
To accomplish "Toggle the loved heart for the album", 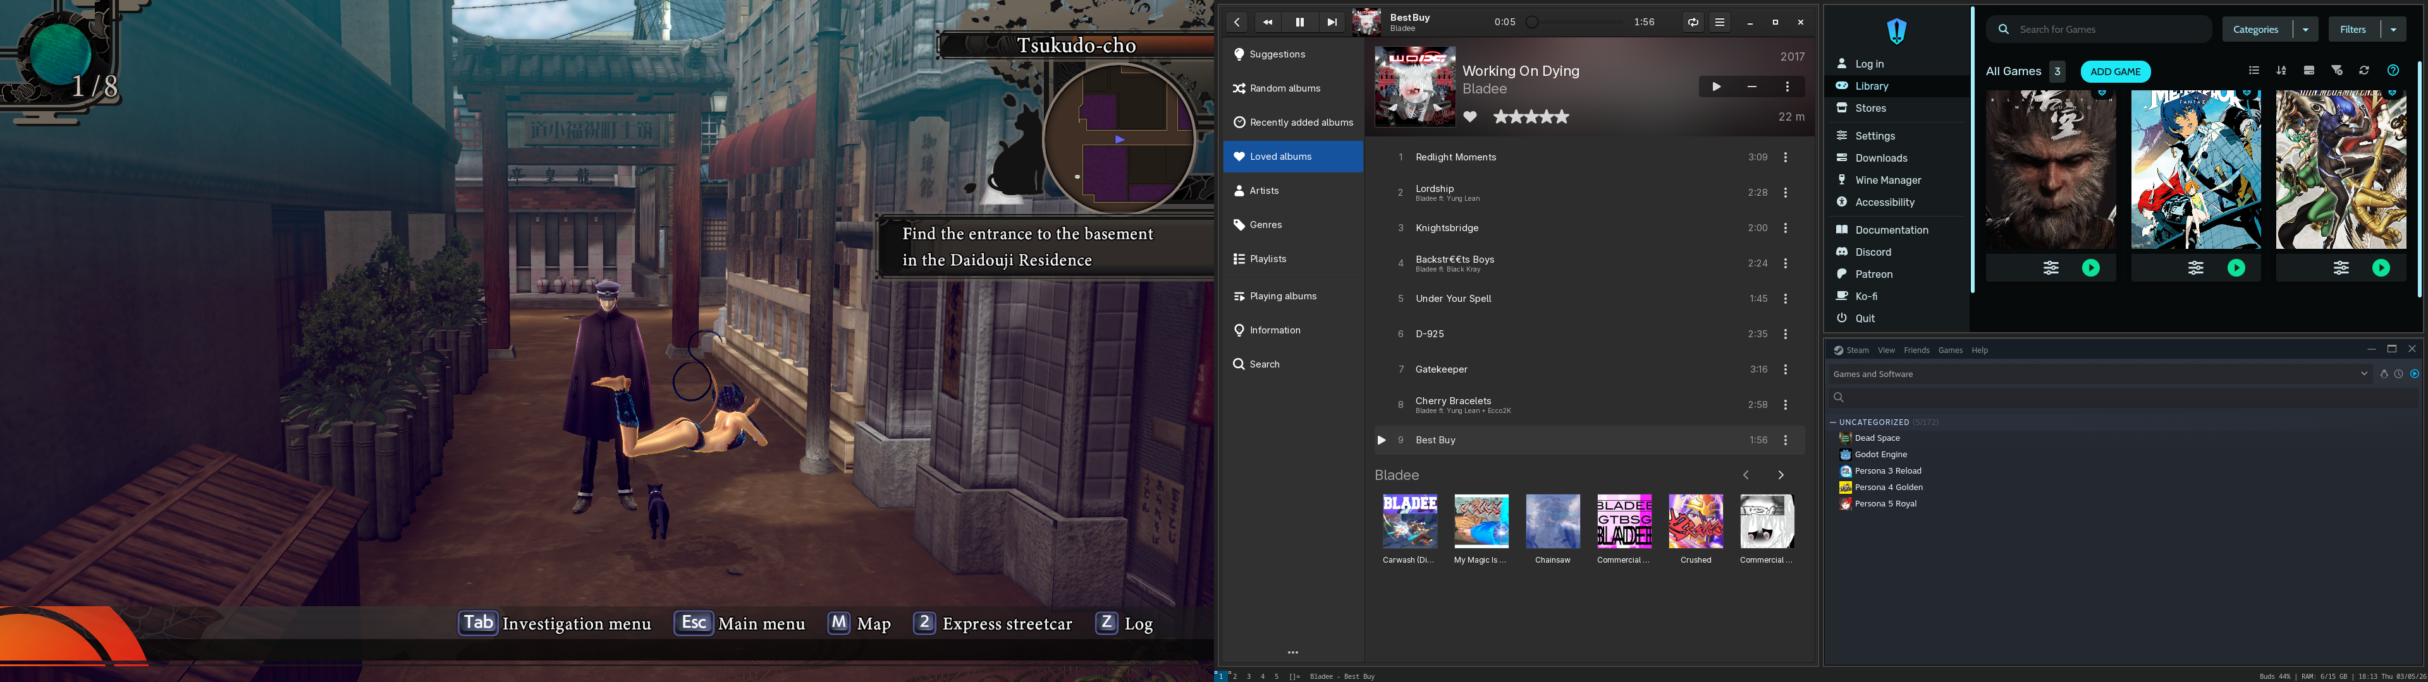I will [1469, 117].
